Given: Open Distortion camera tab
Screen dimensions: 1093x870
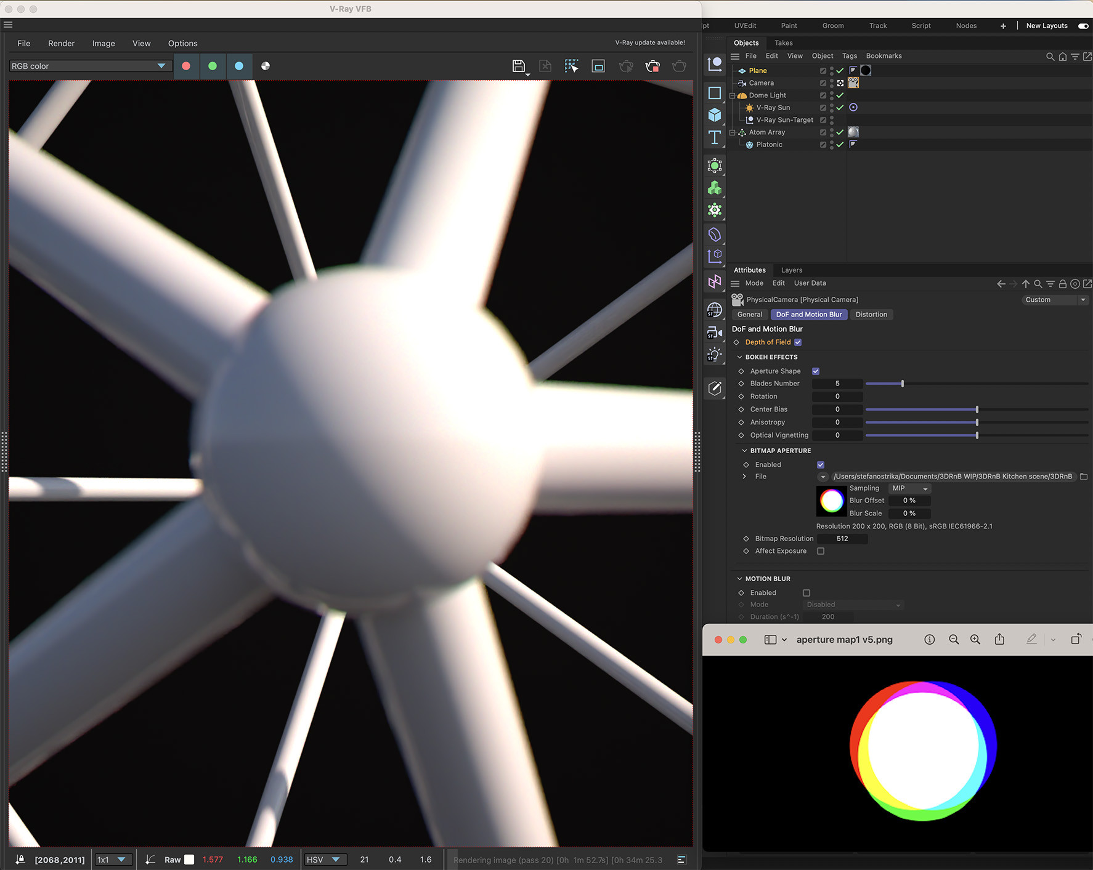Looking at the screenshot, I should 871,315.
